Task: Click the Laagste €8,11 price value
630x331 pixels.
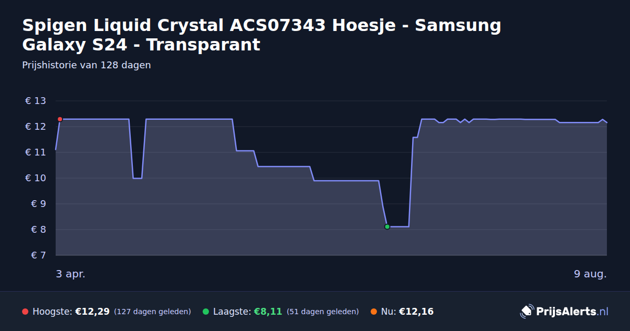Action: click(x=268, y=312)
